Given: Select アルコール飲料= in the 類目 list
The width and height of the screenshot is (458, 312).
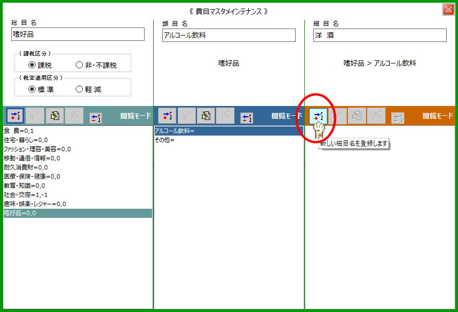Looking at the screenshot, I should click(x=229, y=131).
